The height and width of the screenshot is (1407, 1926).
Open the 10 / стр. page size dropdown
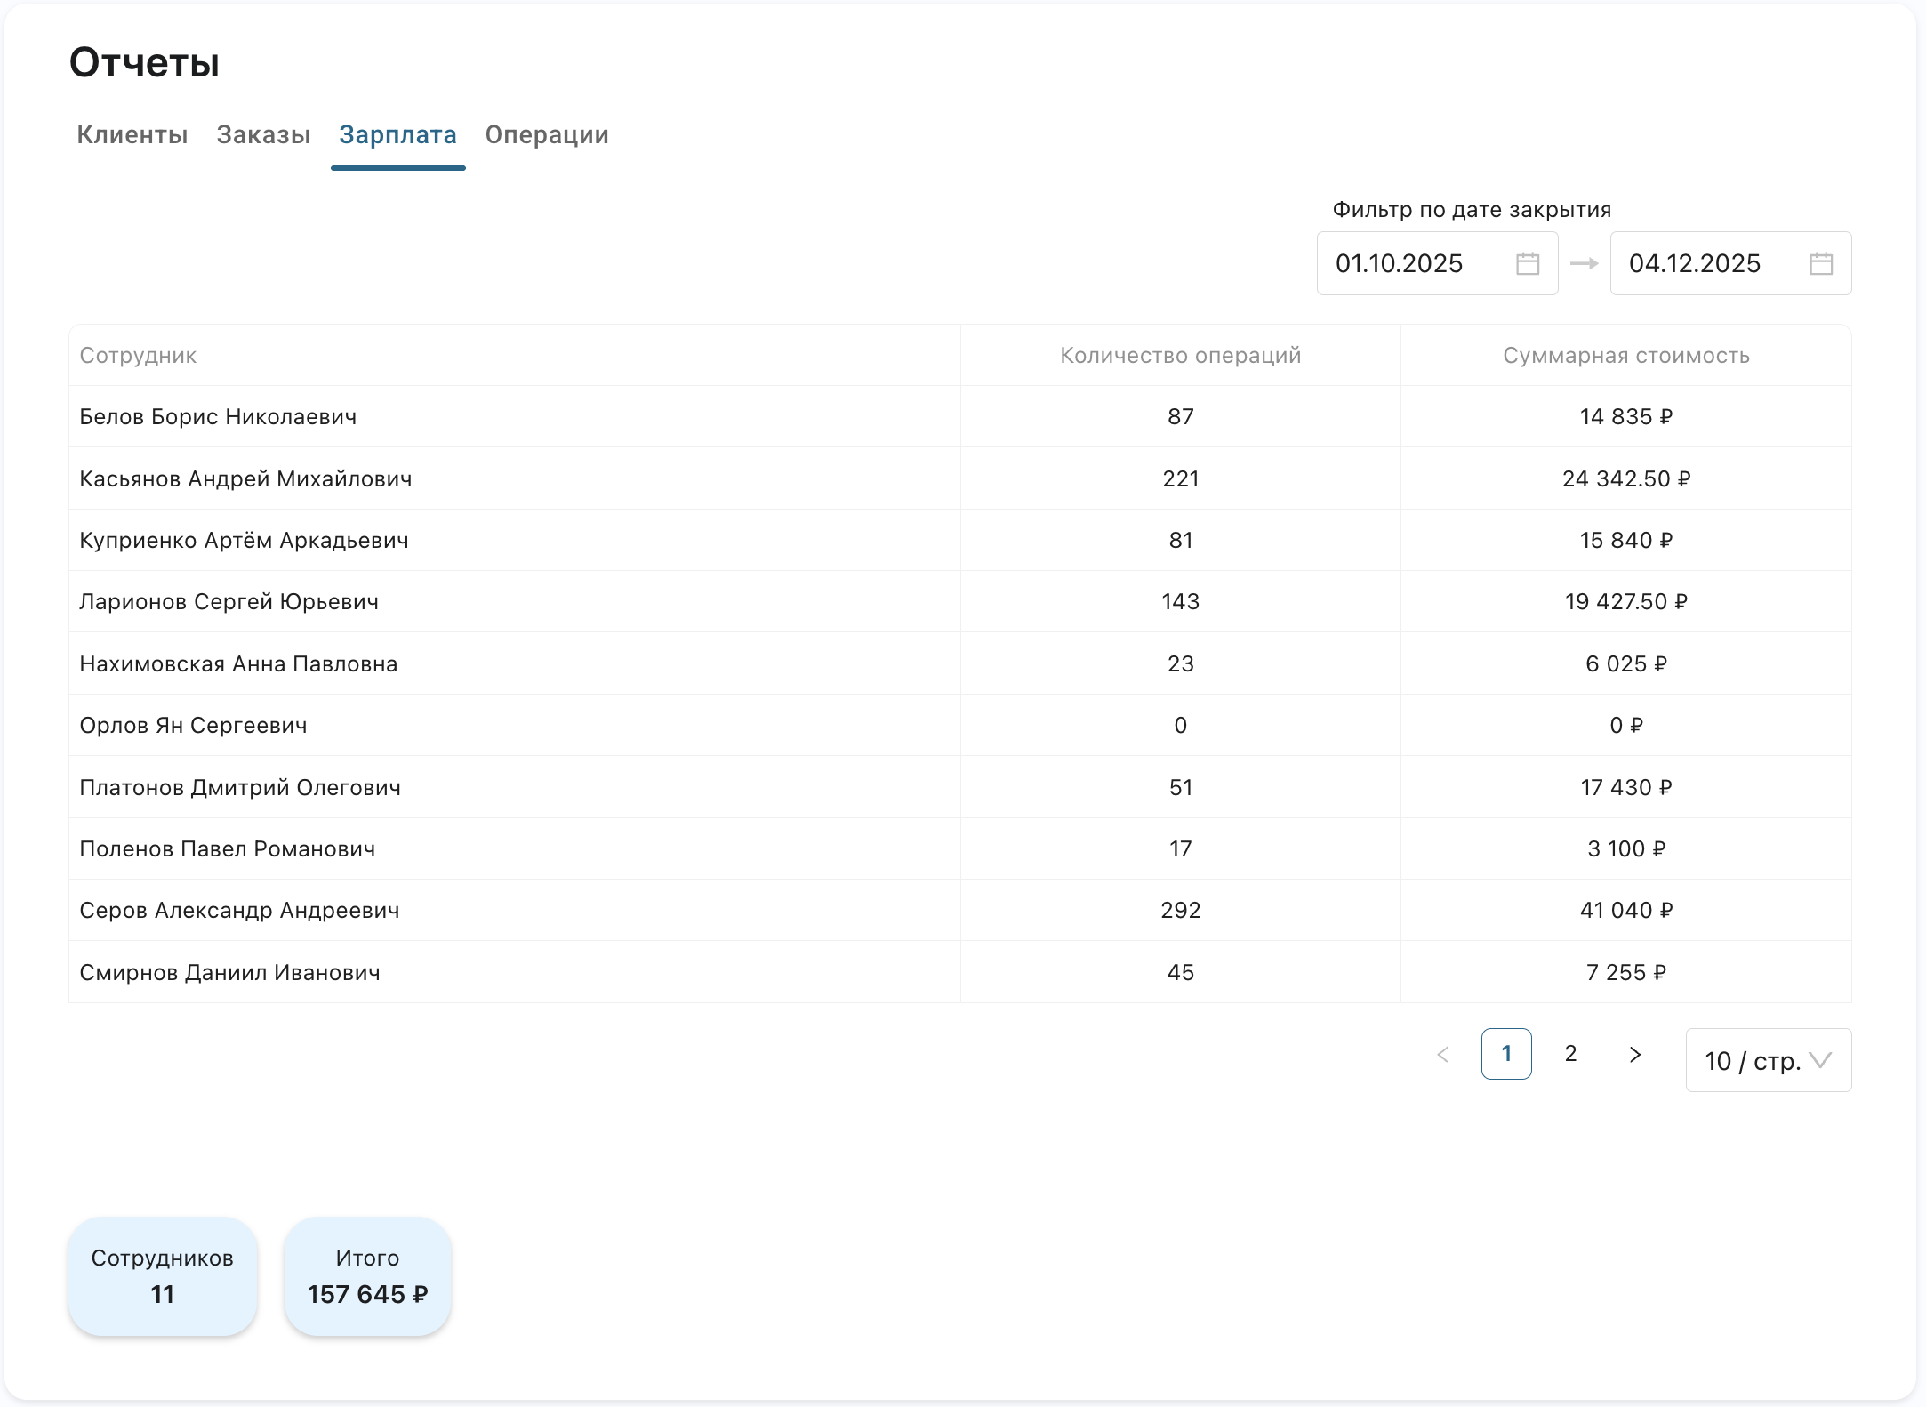point(1768,1060)
